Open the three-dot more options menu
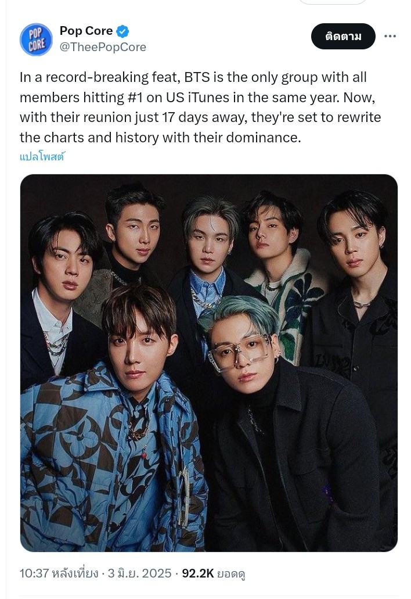This screenshot has height=599, width=411. (390, 36)
